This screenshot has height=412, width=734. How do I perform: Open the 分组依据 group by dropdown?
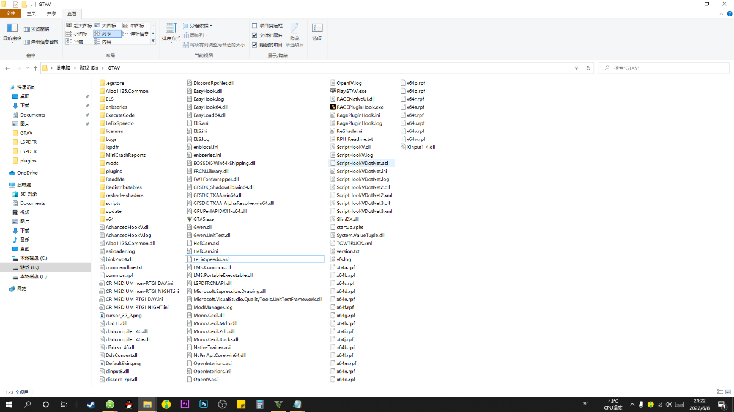(x=198, y=26)
